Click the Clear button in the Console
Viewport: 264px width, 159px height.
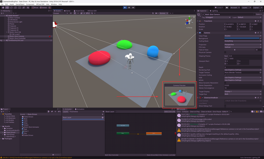pyautogui.click(x=179, y=112)
